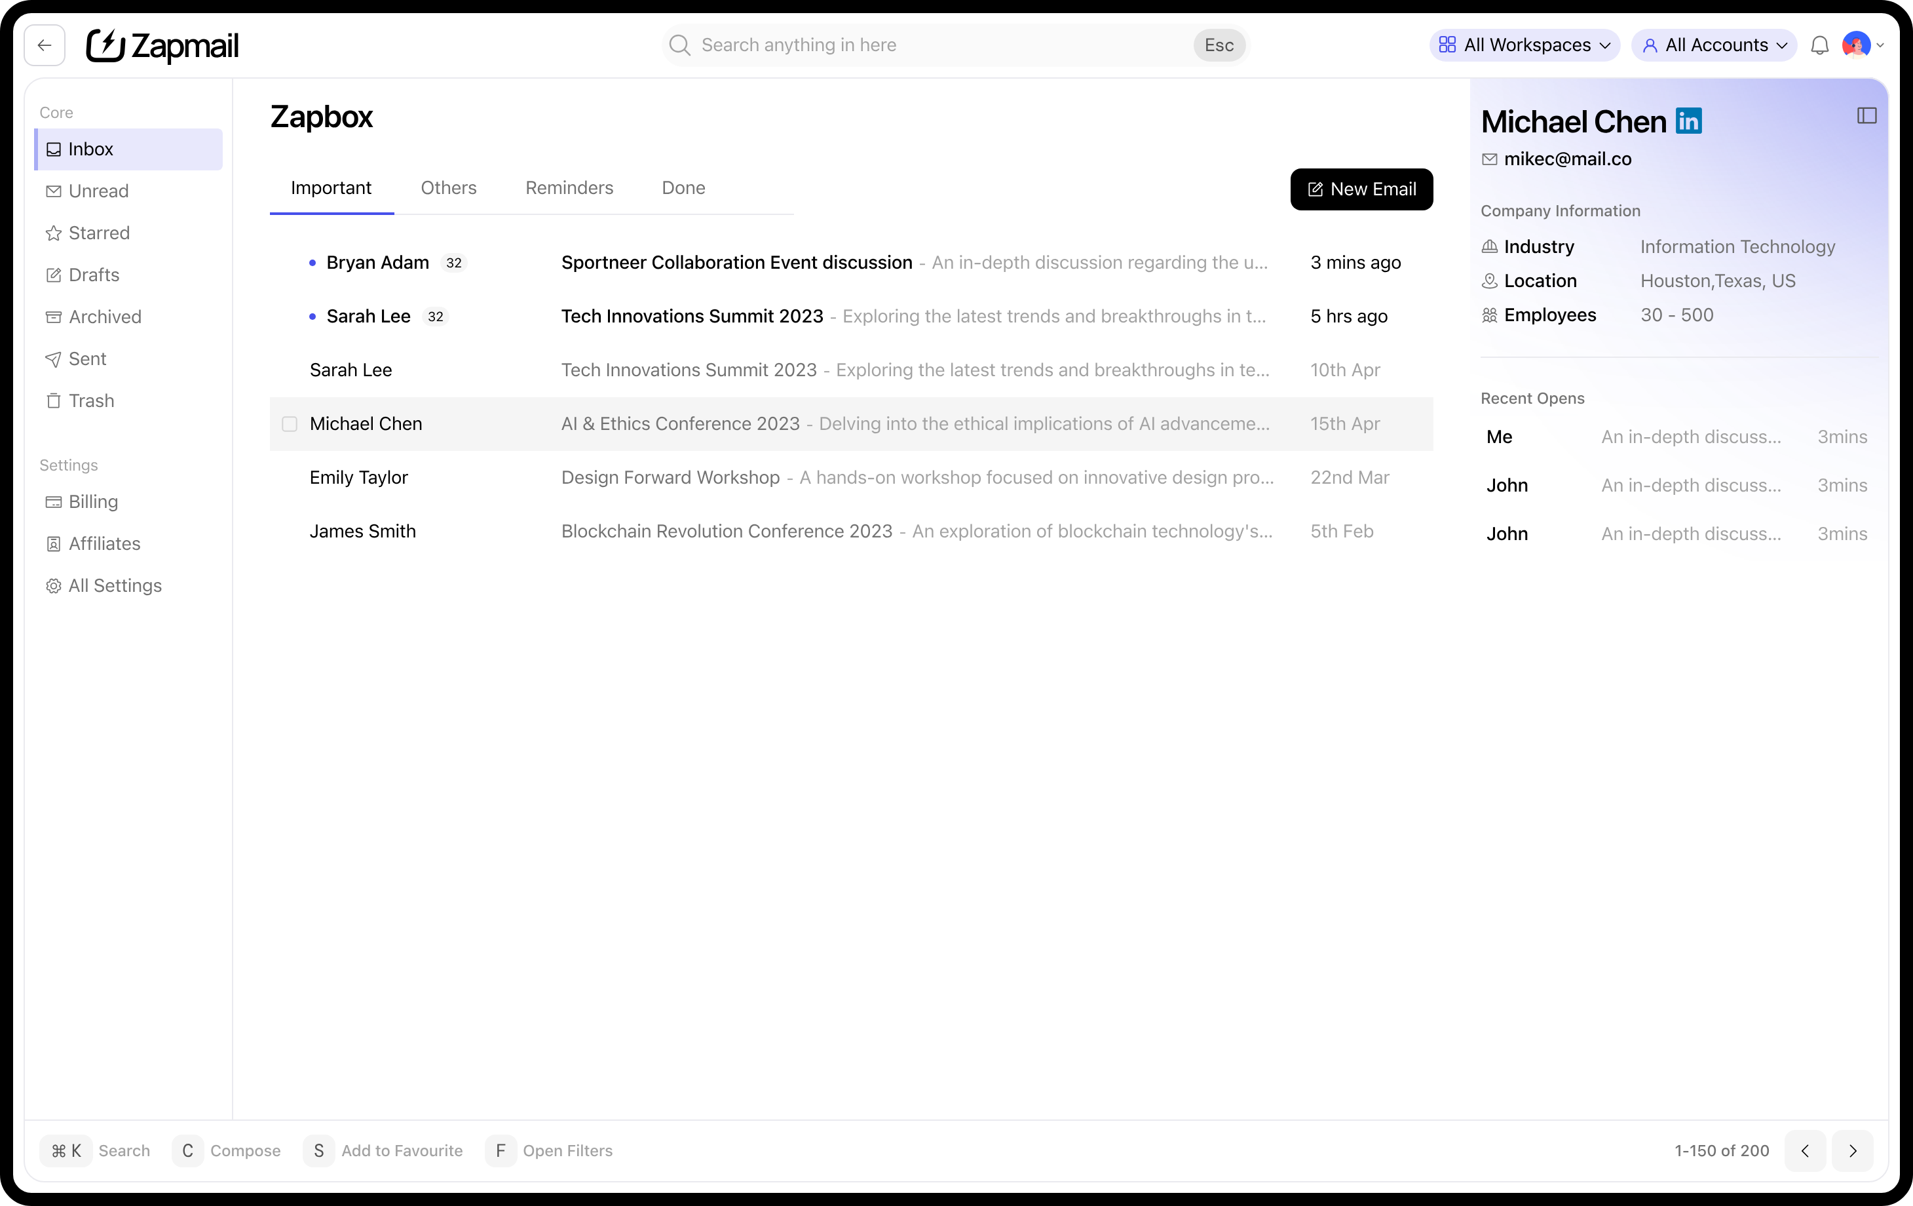Switch to the Reminders tab
The width and height of the screenshot is (1913, 1206).
pos(569,188)
